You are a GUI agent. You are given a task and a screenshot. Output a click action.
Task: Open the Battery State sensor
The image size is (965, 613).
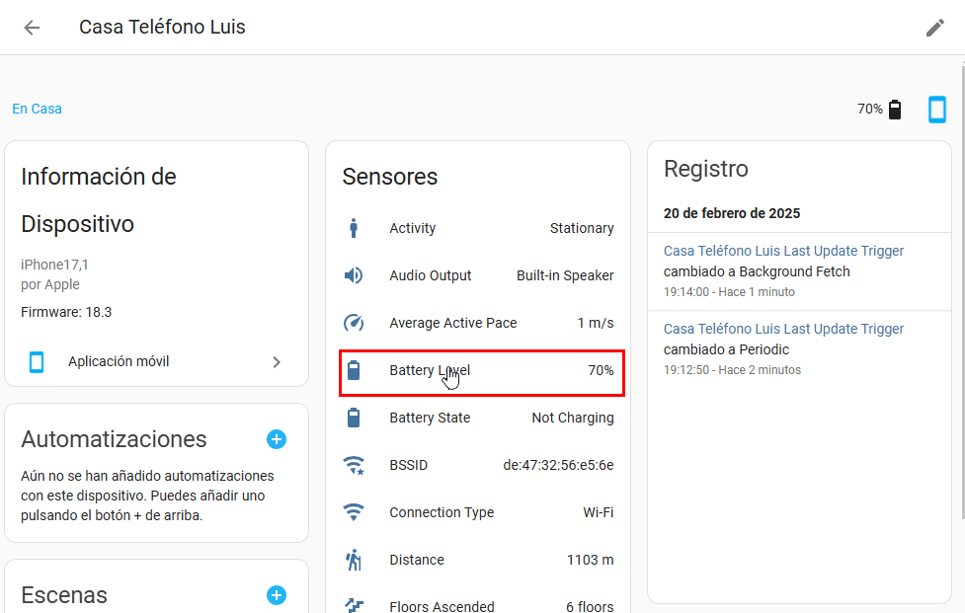tap(481, 418)
